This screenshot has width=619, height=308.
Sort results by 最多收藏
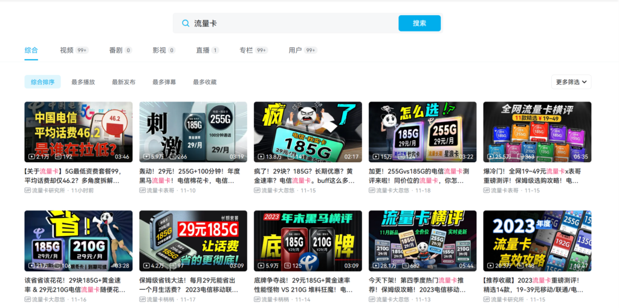(x=204, y=82)
